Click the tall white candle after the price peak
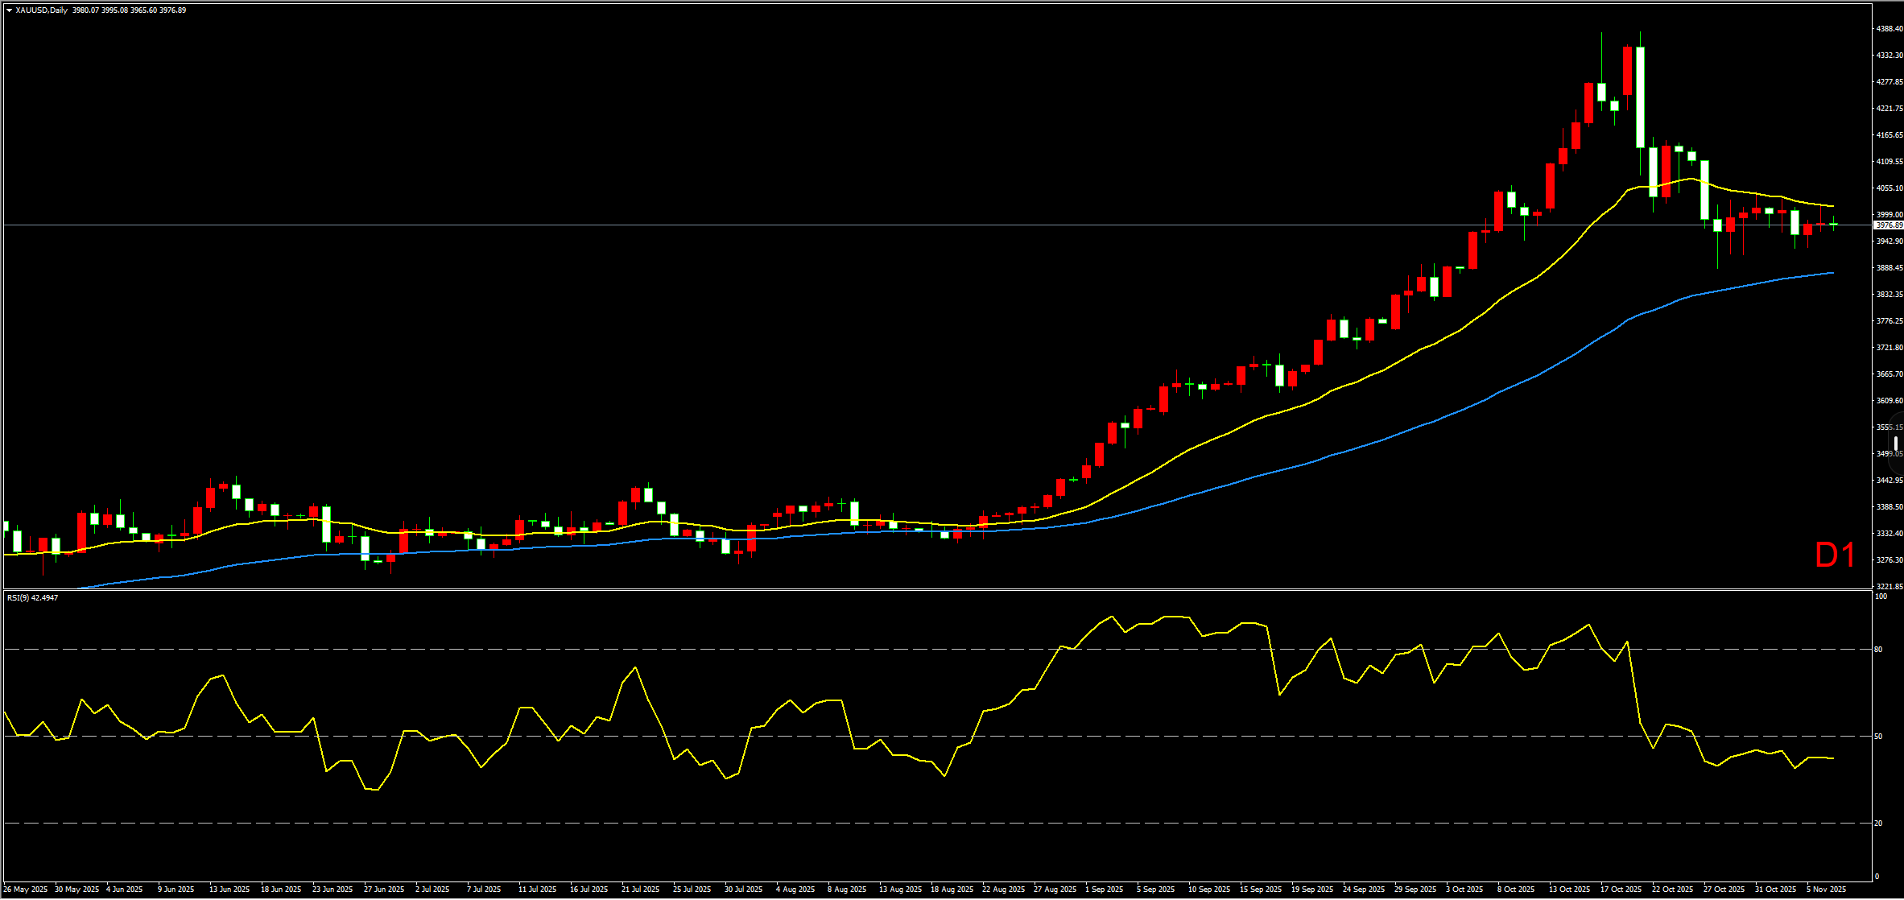 (x=1640, y=97)
